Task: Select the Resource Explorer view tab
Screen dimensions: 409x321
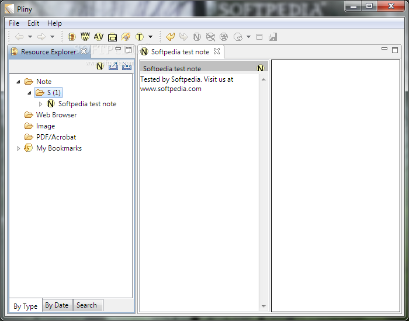Action: pyautogui.click(x=48, y=51)
